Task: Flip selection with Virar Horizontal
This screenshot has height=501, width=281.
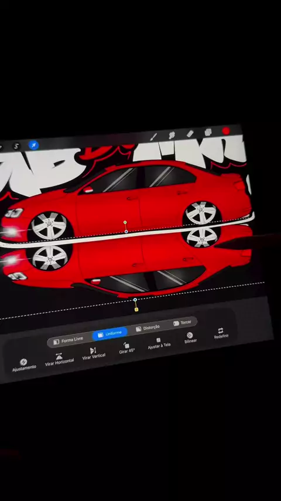Action: [x=59, y=360]
